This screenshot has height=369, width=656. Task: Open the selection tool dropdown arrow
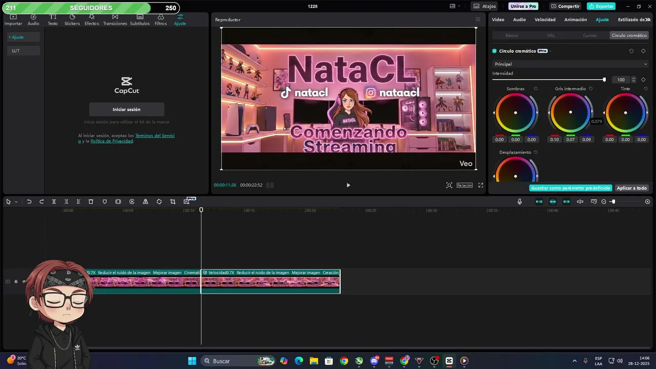click(x=16, y=202)
